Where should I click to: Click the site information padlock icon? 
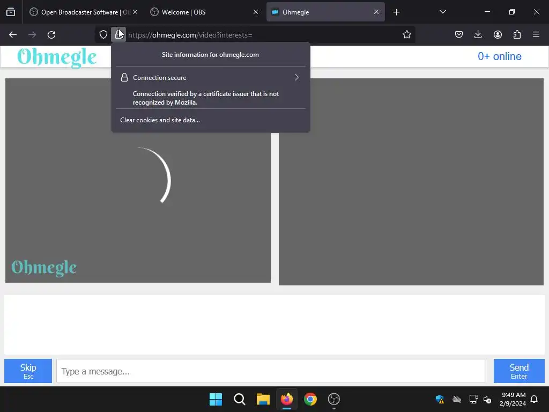118,35
